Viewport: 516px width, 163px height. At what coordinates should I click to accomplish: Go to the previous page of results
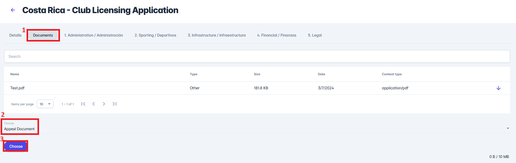point(93,104)
